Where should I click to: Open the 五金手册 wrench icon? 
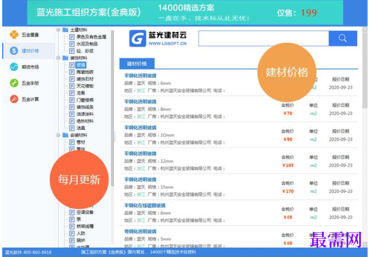[14, 83]
